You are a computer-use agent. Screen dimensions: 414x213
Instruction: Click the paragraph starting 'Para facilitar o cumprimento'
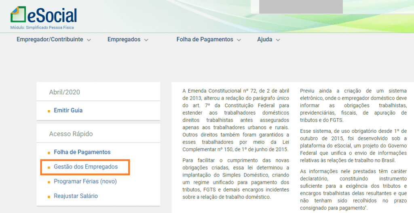[236, 179]
